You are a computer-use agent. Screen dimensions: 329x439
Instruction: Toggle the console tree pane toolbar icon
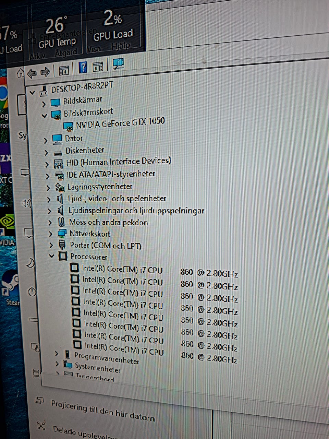coord(64,71)
